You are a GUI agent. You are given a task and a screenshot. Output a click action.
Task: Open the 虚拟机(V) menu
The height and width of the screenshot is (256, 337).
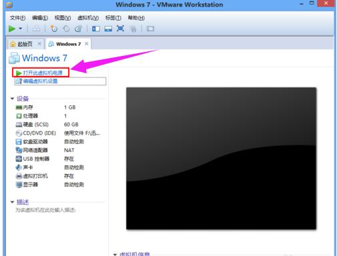[88, 18]
